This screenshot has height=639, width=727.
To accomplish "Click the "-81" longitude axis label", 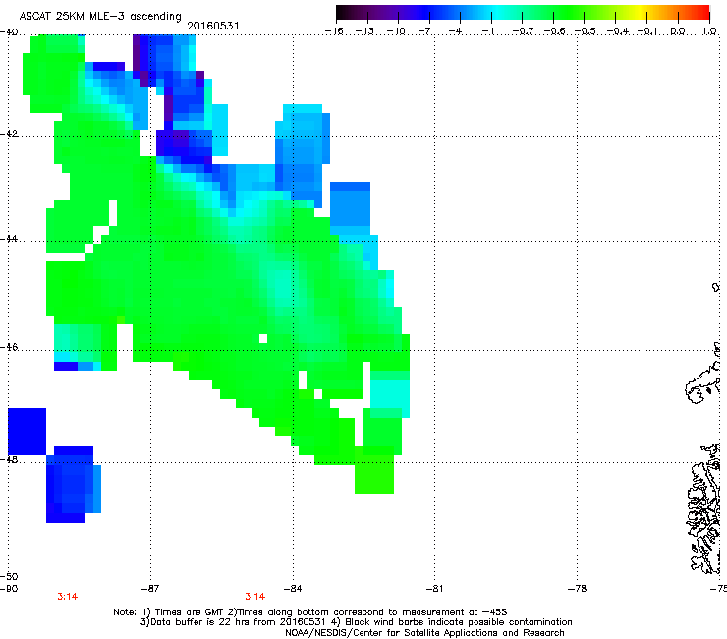I will [x=434, y=589].
